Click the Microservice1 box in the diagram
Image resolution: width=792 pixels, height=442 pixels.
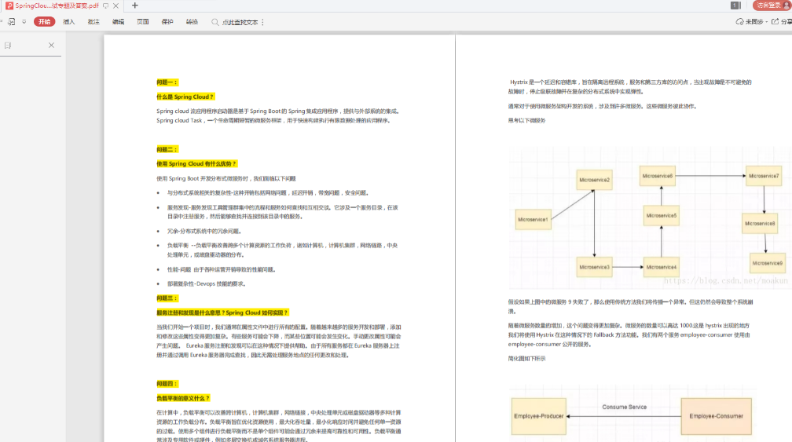click(533, 220)
